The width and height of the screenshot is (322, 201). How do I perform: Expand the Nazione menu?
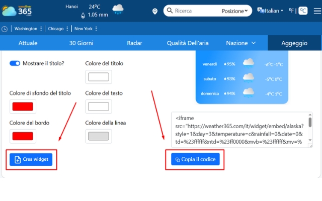pyautogui.click(x=240, y=43)
